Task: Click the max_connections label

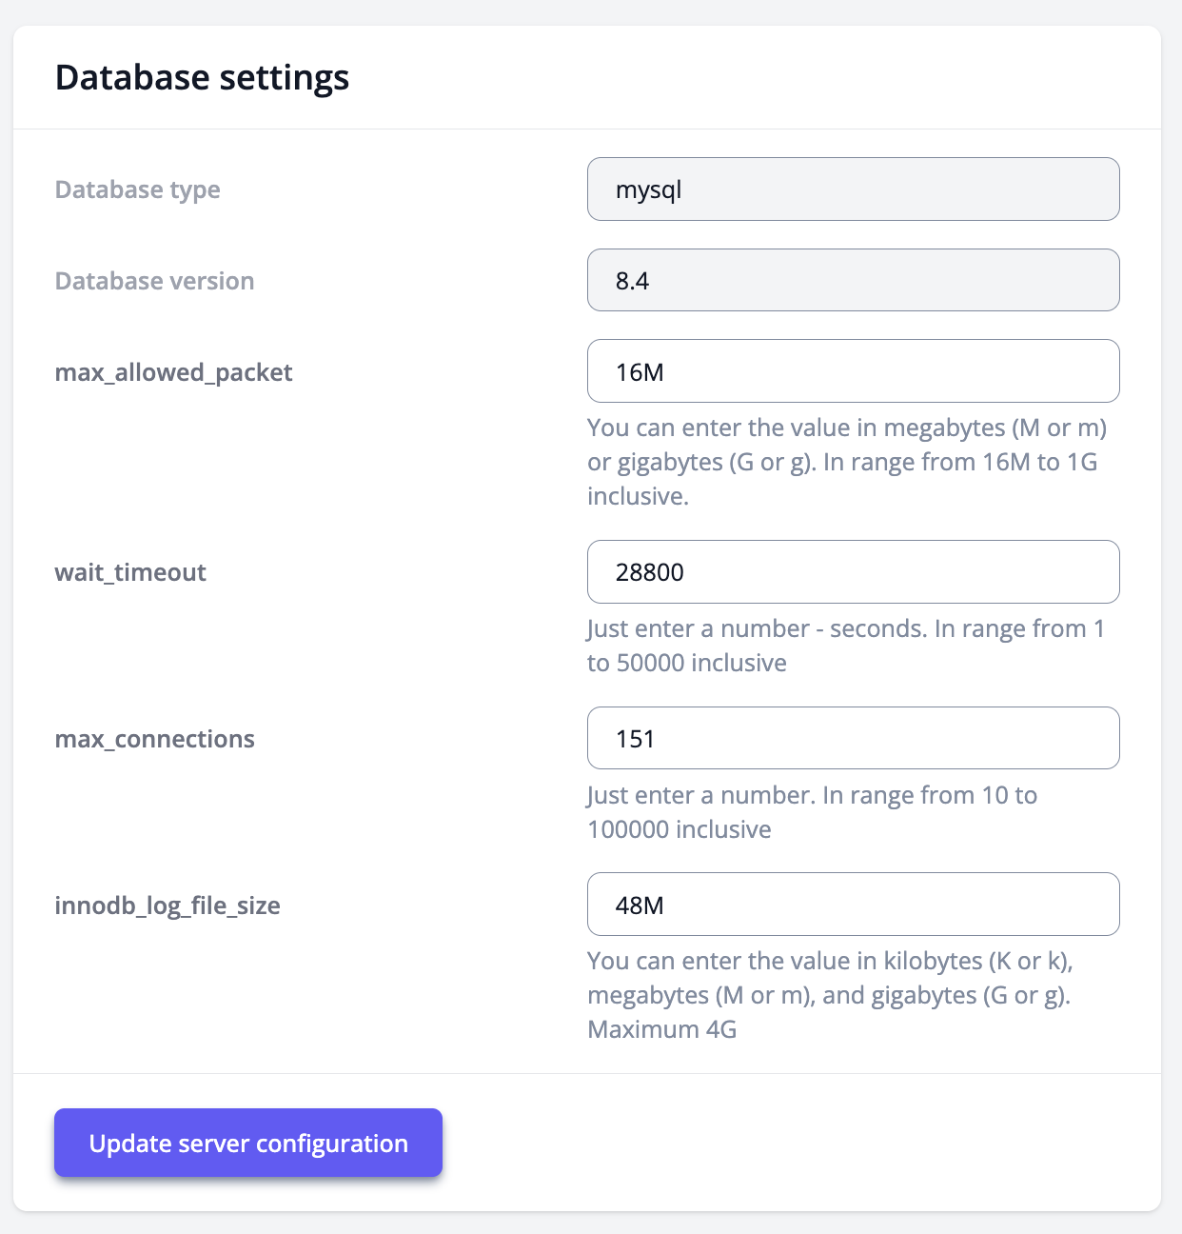Action: (x=154, y=739)
